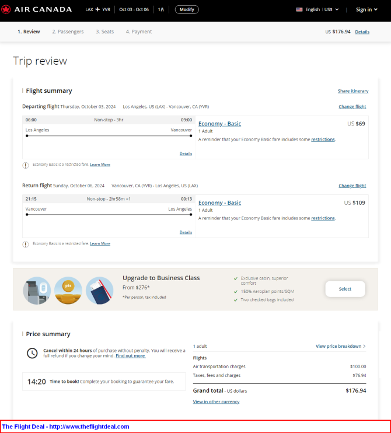
Task: Click the 150% Aeroplan points/SQM text
Action: pyautogui.click(x=267, y=291)
